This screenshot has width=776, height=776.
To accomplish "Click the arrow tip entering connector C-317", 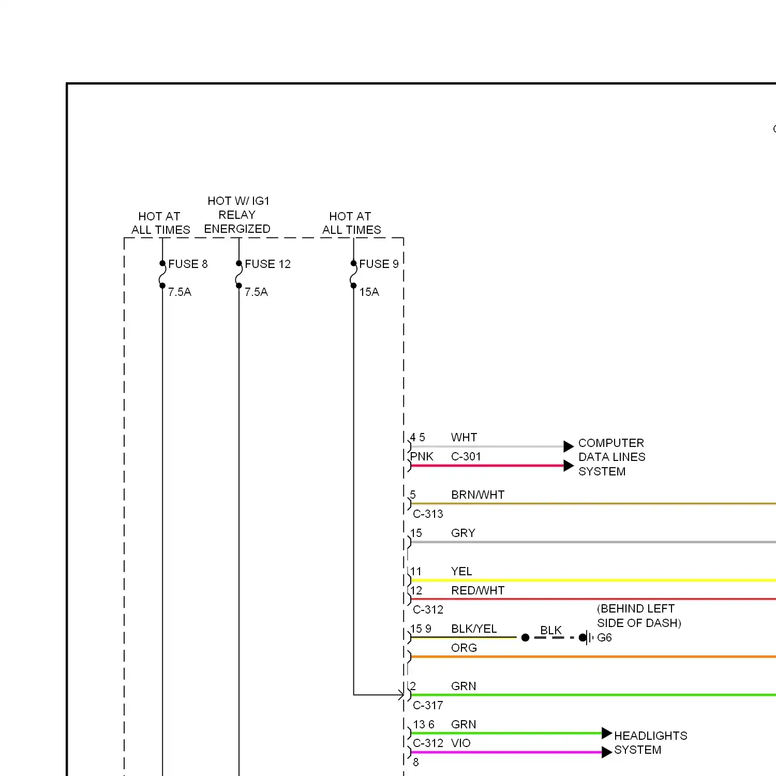I will click(401, 695).
